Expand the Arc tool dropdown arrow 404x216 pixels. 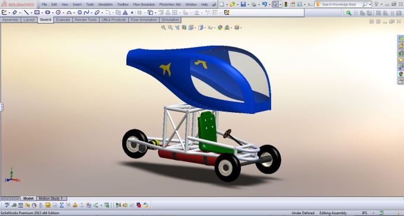tap(74, 12)
